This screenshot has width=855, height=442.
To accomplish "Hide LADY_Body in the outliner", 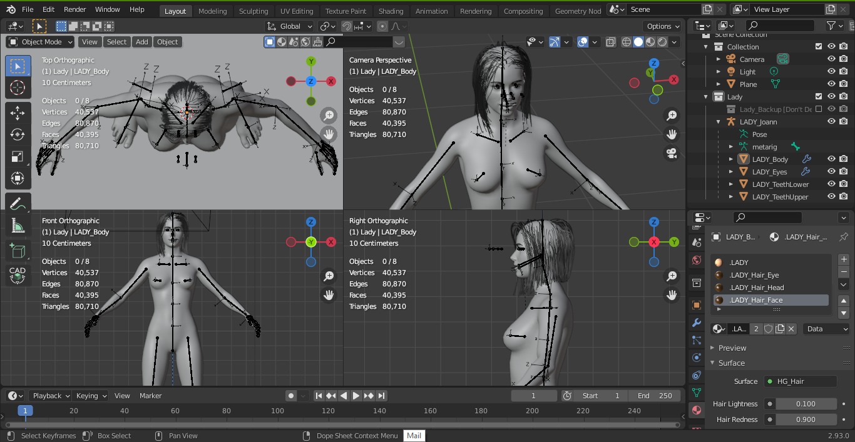I will click(831, 159).
